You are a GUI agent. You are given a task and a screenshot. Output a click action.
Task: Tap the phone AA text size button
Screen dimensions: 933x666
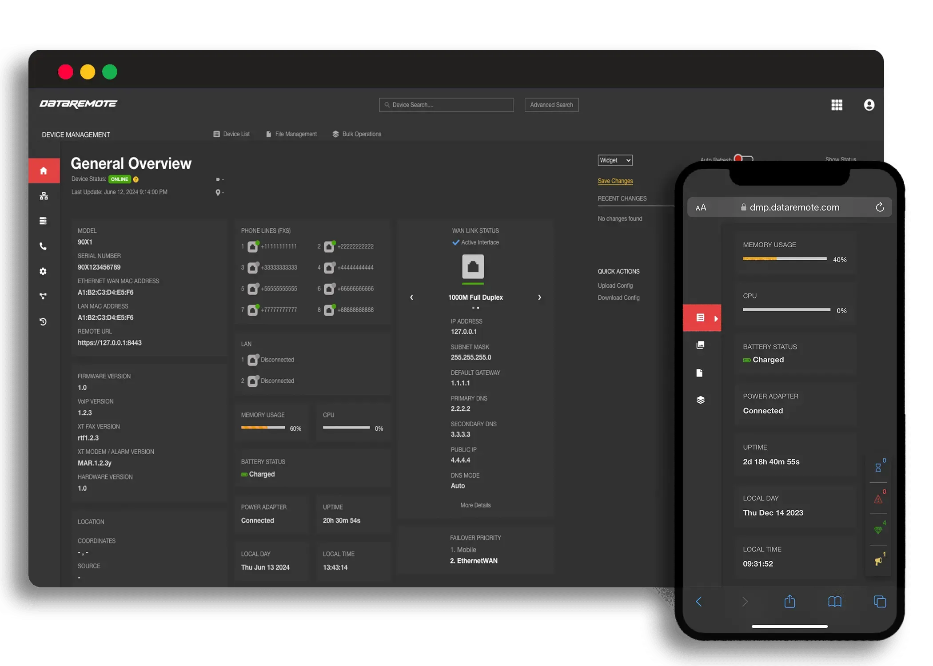click(x=701, y=207)
